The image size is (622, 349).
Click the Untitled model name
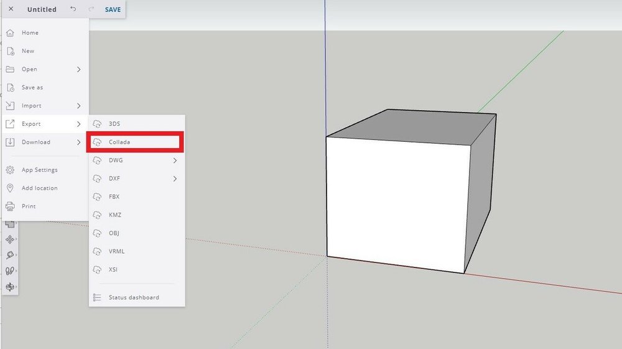pos(42,9)
